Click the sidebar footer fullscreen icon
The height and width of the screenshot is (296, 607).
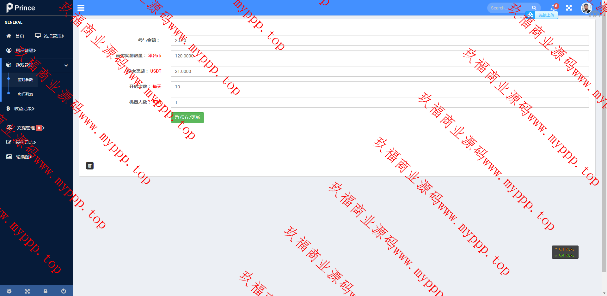tap(27, 291)
